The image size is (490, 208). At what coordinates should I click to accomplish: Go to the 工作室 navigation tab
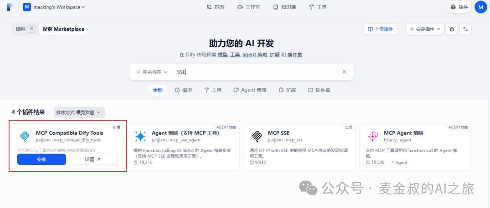coord(249,7)
